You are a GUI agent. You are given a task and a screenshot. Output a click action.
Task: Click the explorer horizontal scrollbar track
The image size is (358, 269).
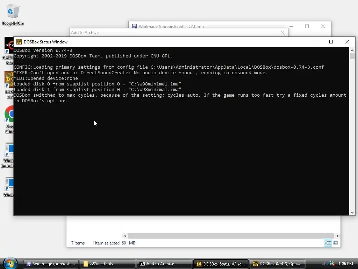[231, 236]
